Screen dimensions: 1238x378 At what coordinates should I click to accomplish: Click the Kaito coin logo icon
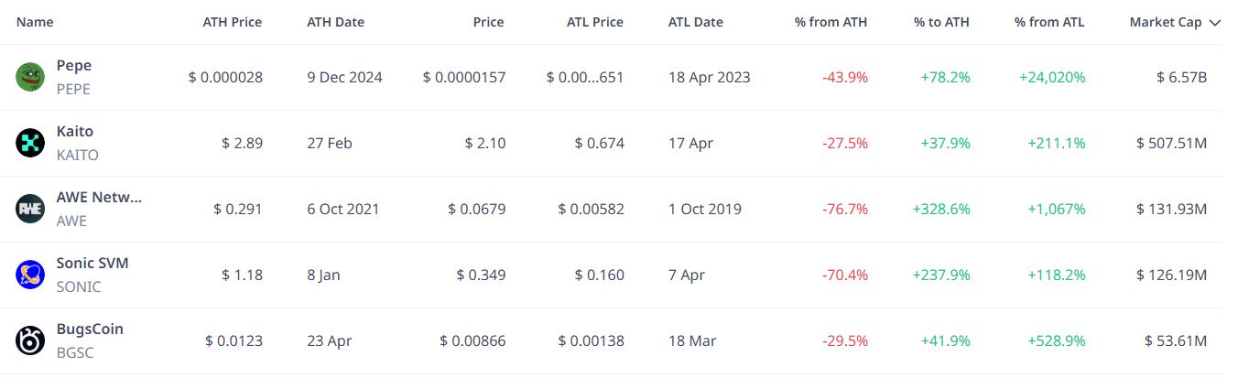[30, 143]
